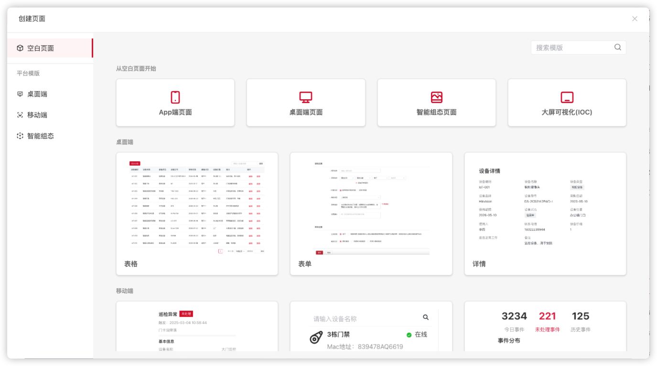657x366 pixels.
Task: Click the phone icon on App端页面 card
Action: 175,97
